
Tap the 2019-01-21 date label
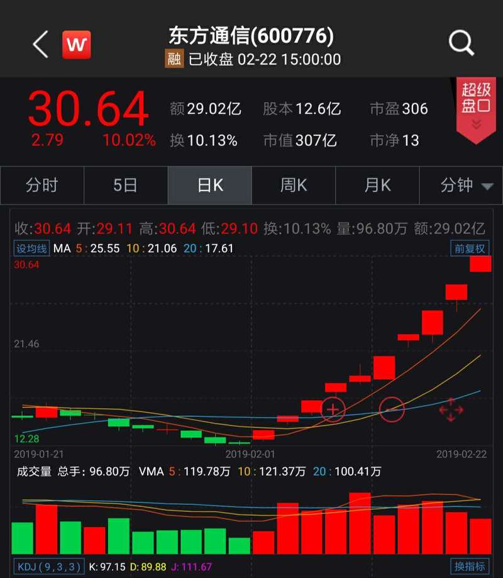(x=39, y=454)
